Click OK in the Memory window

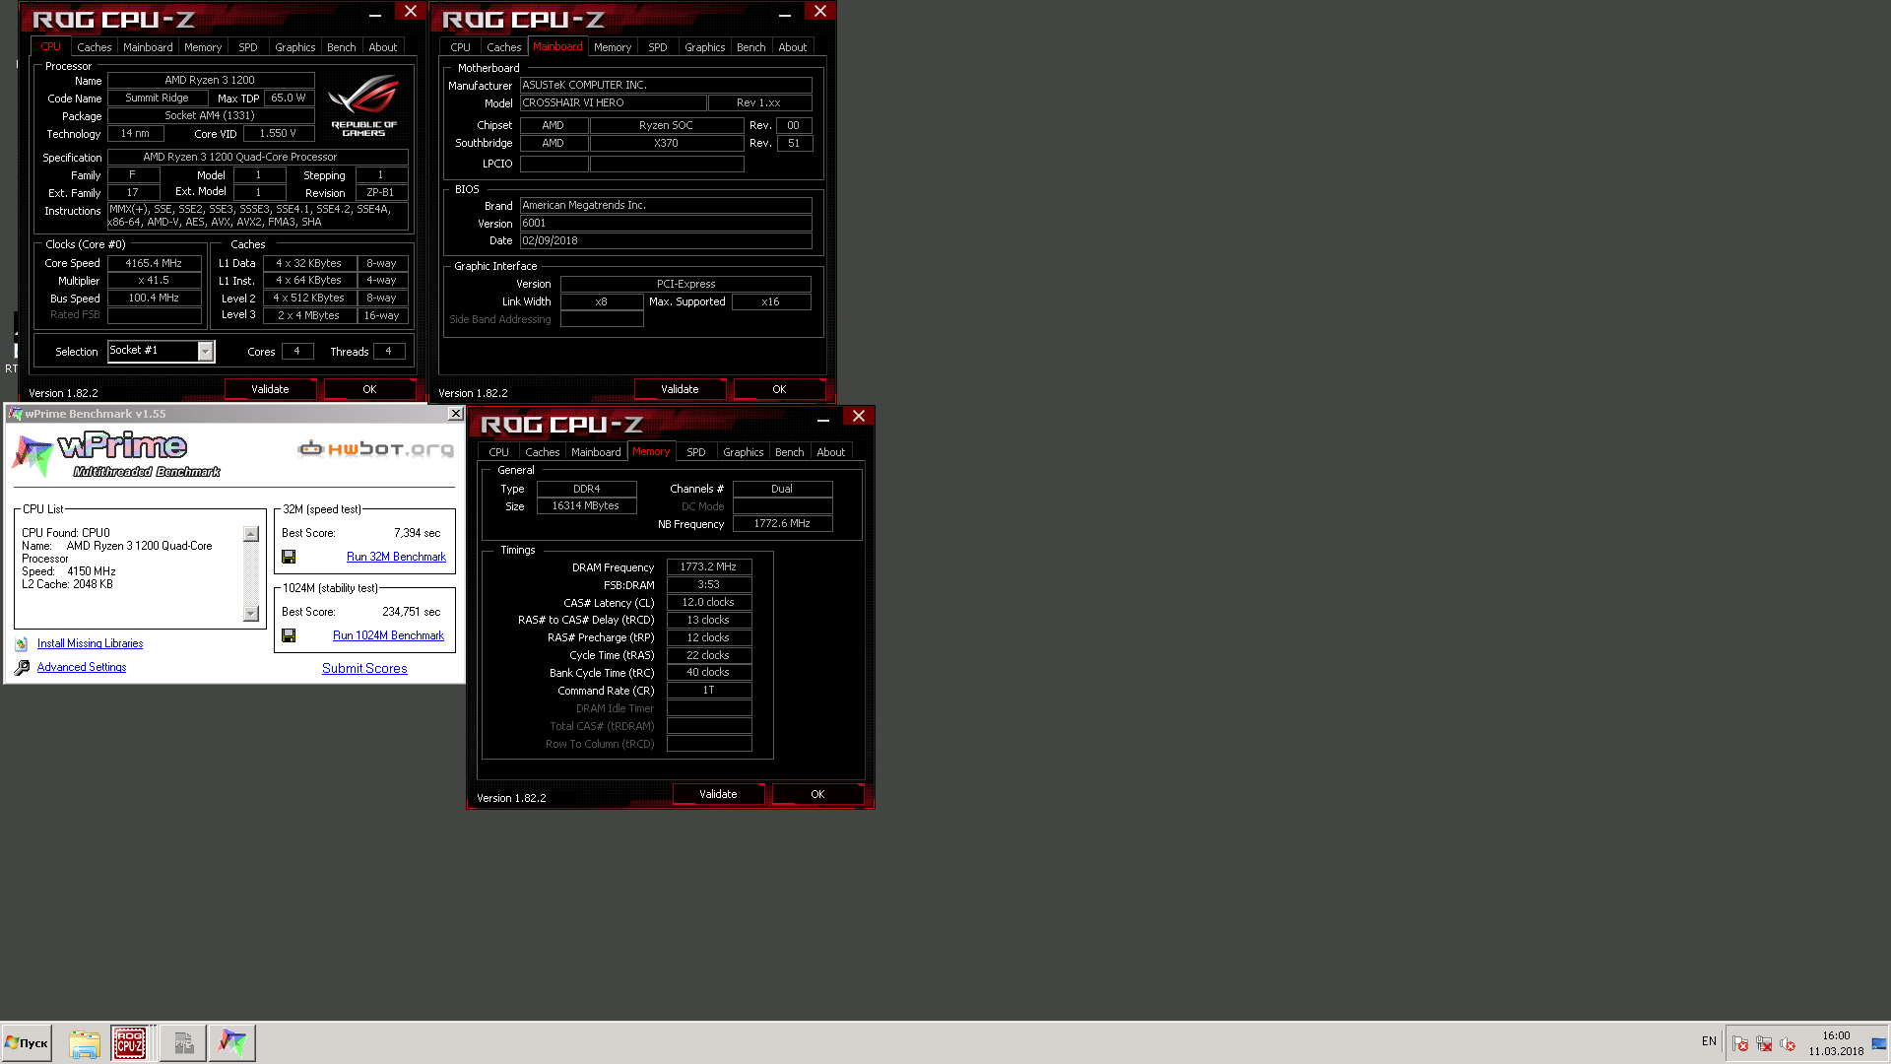[817, 794]
